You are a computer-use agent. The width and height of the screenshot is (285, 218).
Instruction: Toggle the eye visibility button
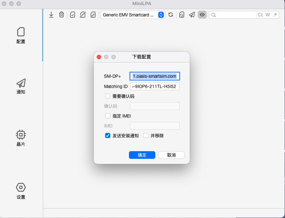[202, 15]
